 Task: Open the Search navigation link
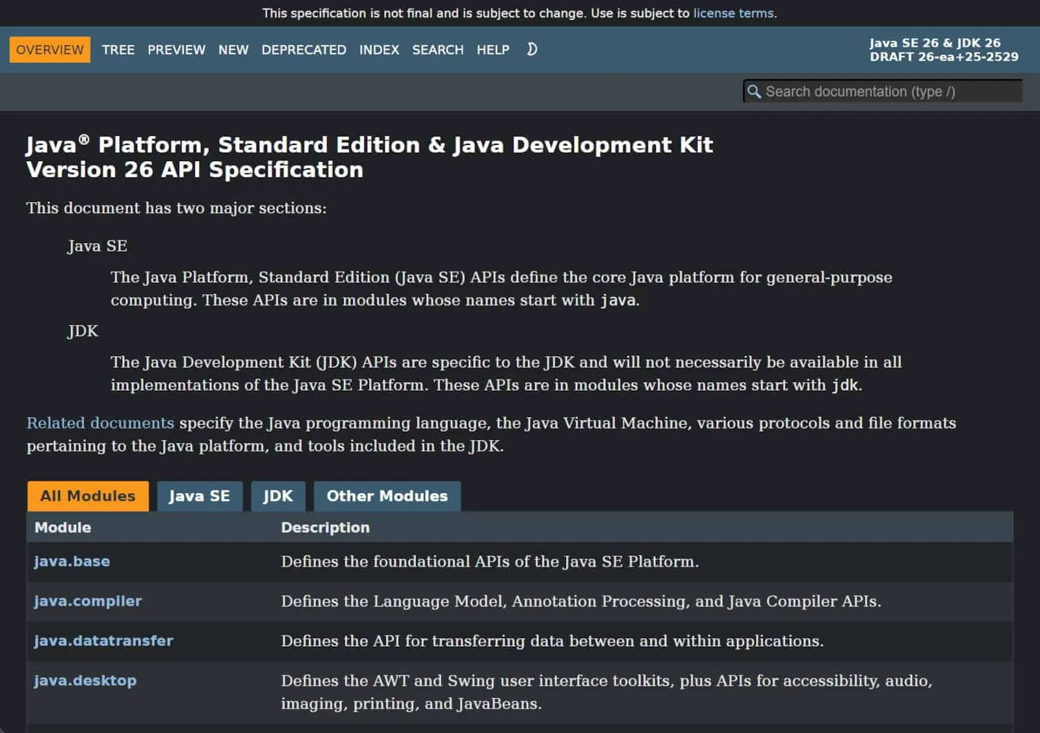(x=437, y=50)
